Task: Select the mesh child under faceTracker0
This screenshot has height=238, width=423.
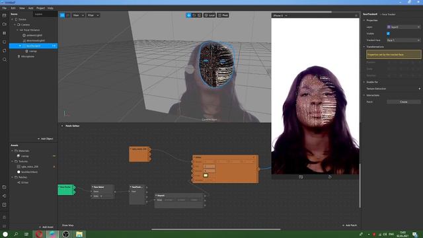Action: coord(32,51)
